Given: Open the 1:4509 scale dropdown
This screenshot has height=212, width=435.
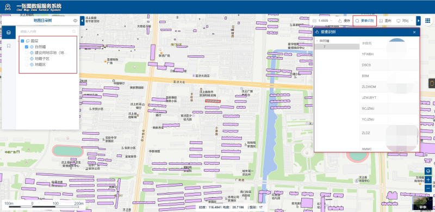Looking at the screenshot, I should click(x=322, y=21).
